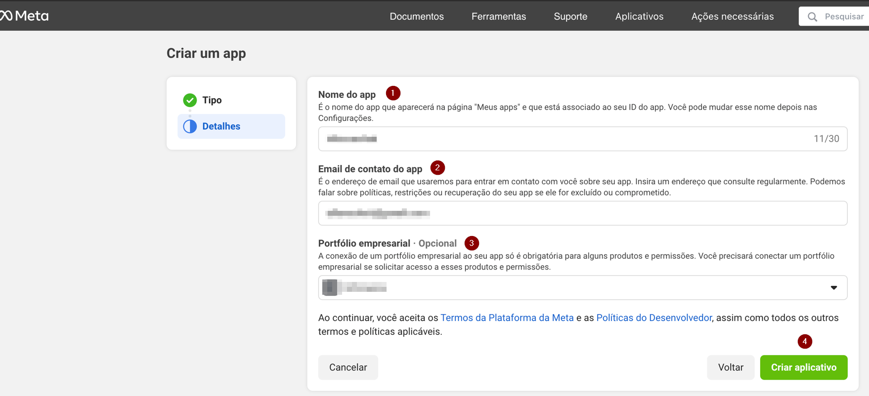Screen dimensions: 869x396
Task: Click the Meta logo in header
Action: 25,16
